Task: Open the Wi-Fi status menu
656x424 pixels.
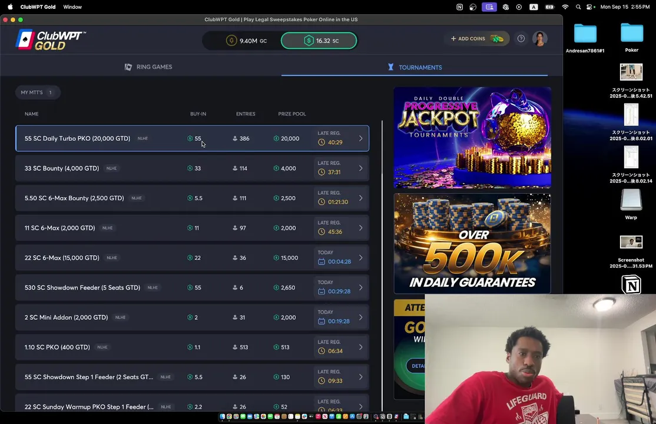Action: click(x=565, y=7)
